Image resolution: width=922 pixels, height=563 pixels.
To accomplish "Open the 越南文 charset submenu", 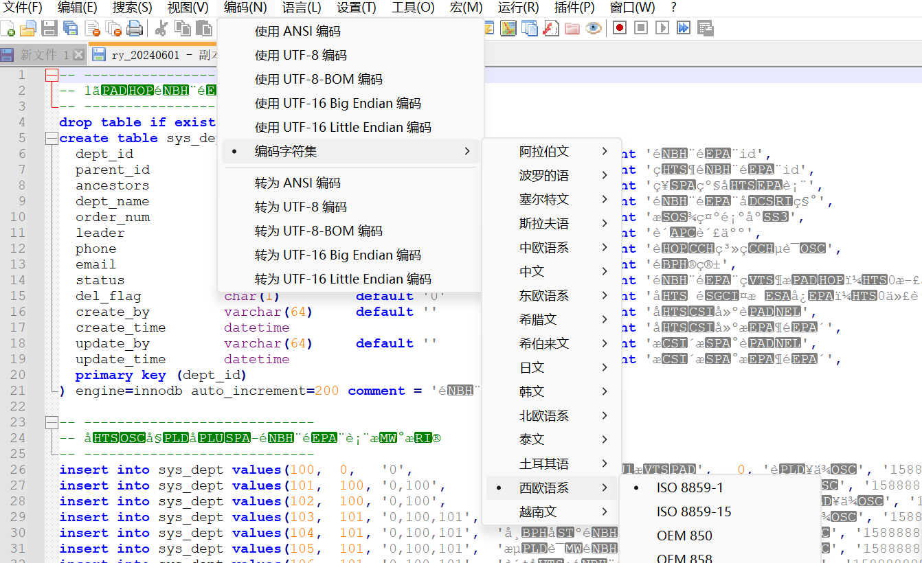I will pyautogui.click(x=552, y=512).
